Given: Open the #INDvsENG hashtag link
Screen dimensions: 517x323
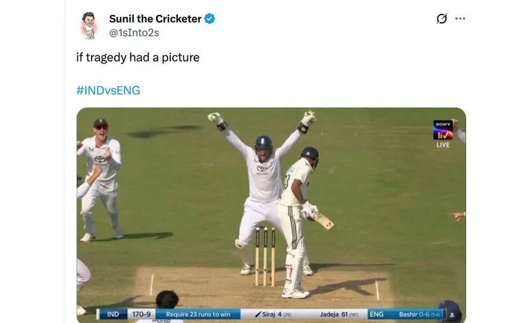Looking at the screenshot, I should click(x=108, y=90).
